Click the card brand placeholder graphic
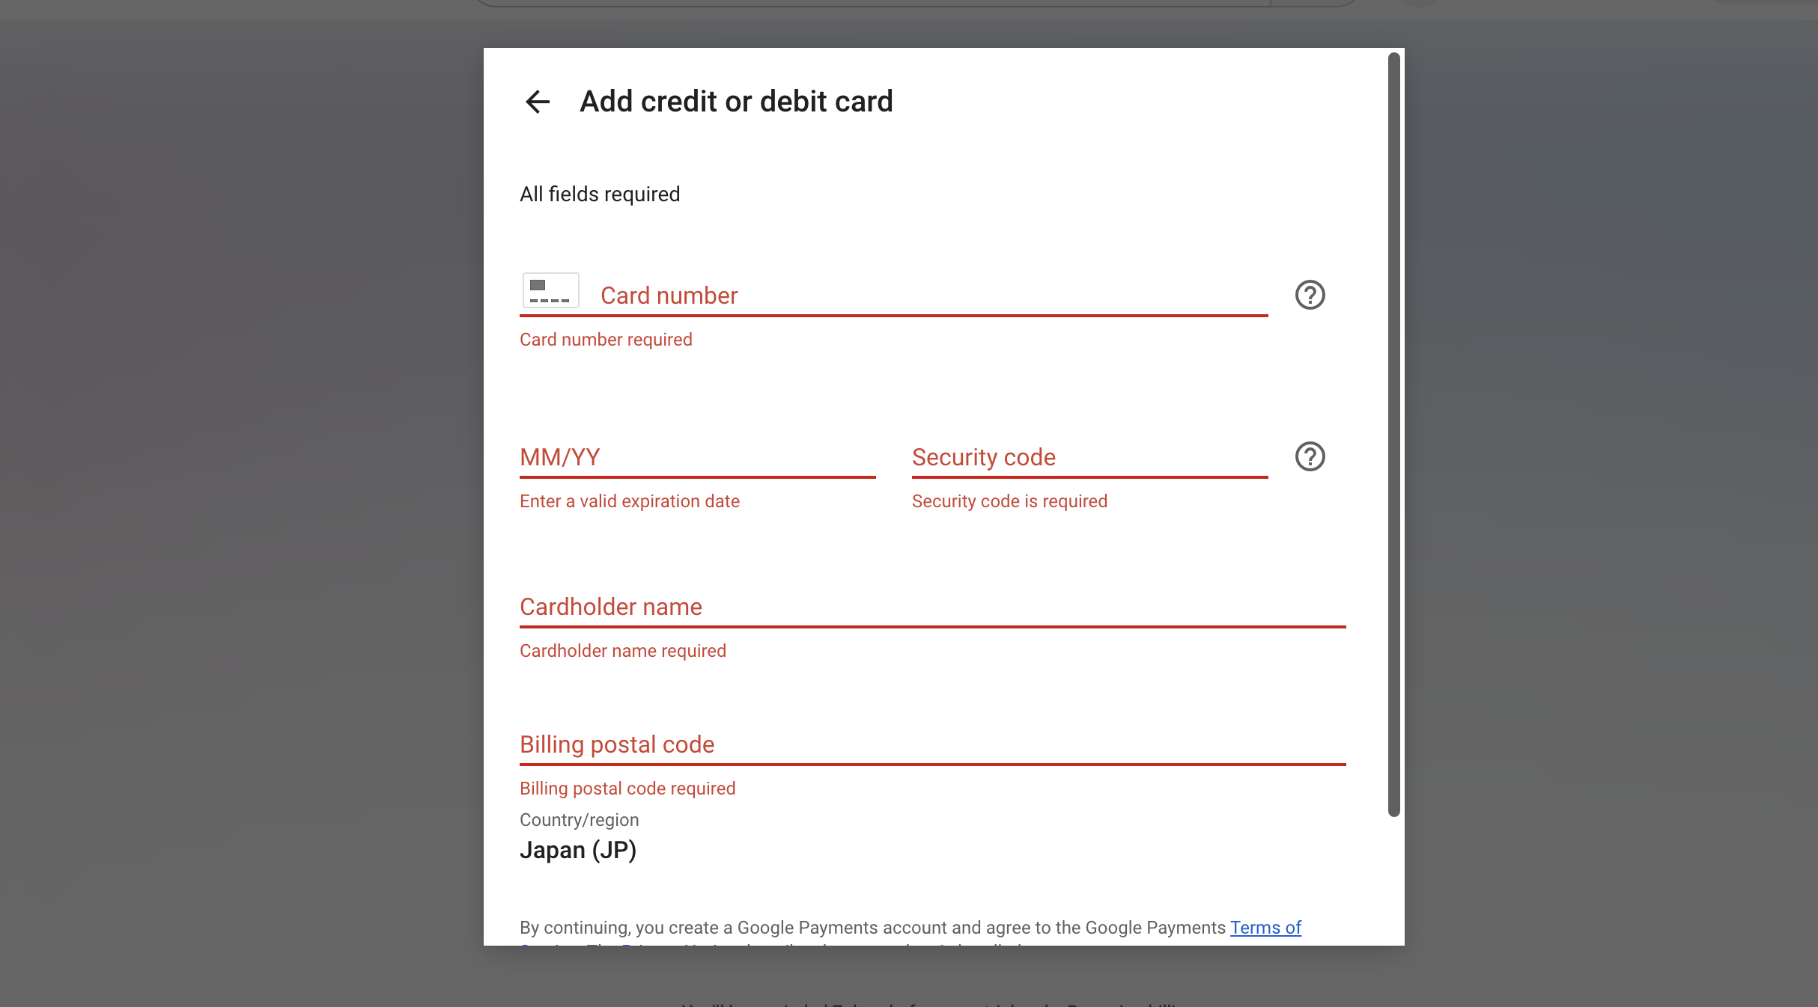Screen dimensions: 1818x1007 pos(552,290)
